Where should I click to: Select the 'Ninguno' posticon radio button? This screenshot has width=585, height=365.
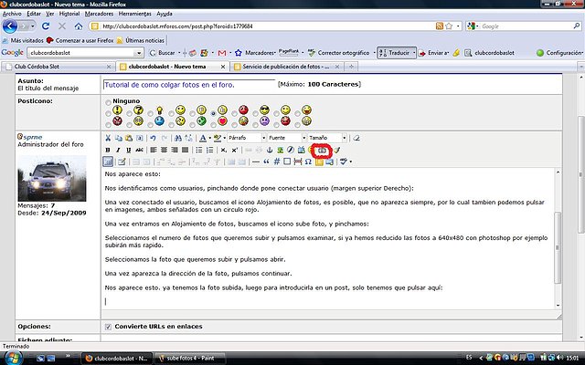tap(108, 102)
